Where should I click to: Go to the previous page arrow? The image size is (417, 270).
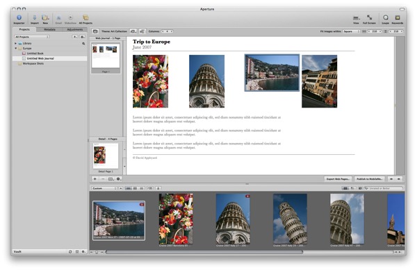[391, 179]
